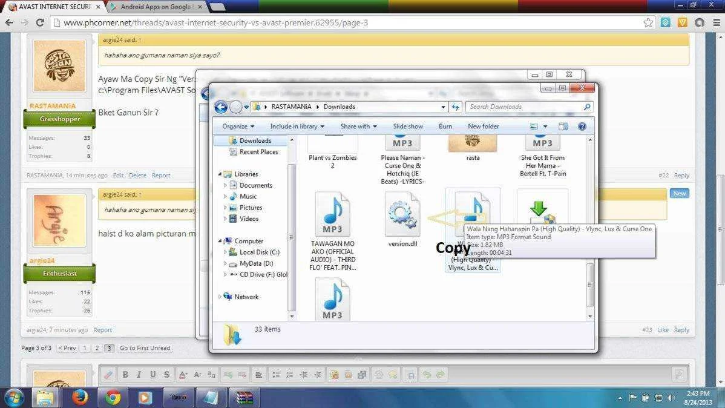
Task: Open WinRAR from the taskbar
Action: tap(244, 397)
